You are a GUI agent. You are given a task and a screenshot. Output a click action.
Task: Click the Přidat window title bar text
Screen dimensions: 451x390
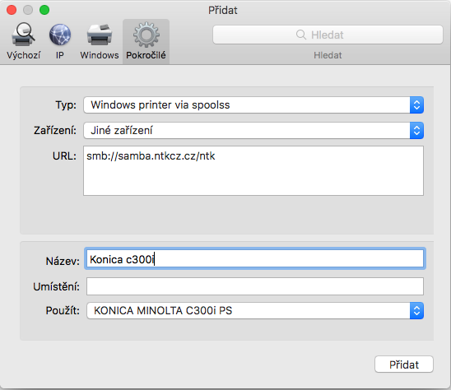(223, 11)
